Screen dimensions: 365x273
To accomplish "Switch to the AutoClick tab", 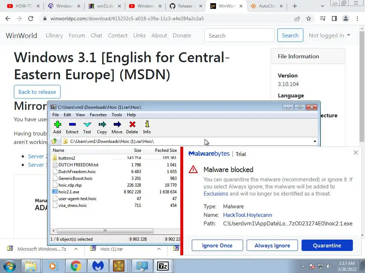I will click(x=267, y=6).
